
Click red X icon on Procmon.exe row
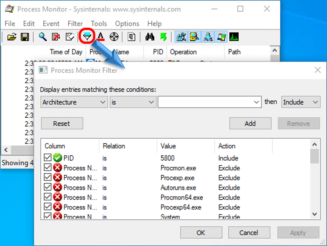click(x=57, y=168)
